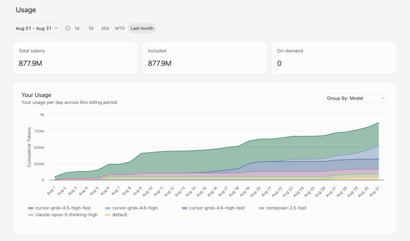410x241 pixels.
Task: Expand the Group By: Model dropdown
Action: (356, 98)
